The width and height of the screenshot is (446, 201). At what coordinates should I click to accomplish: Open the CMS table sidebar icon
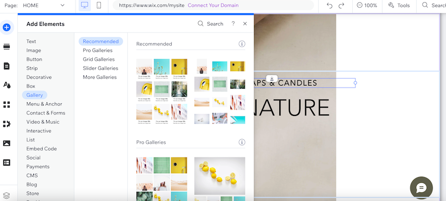click(x=7, y=163)
